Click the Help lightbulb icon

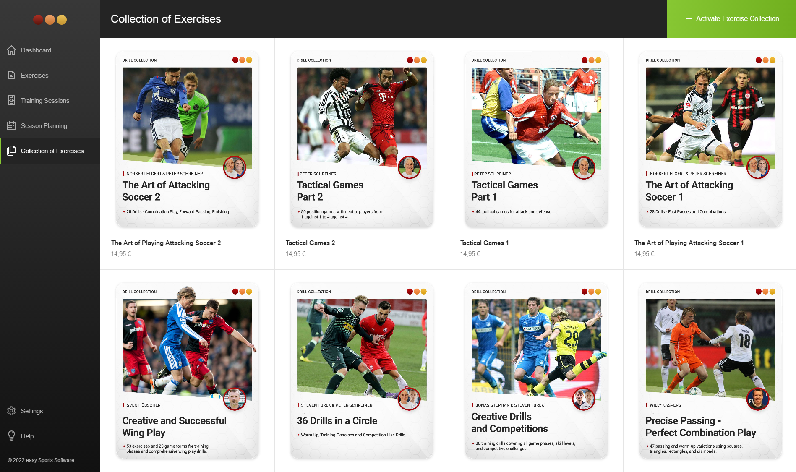point(11,436)
